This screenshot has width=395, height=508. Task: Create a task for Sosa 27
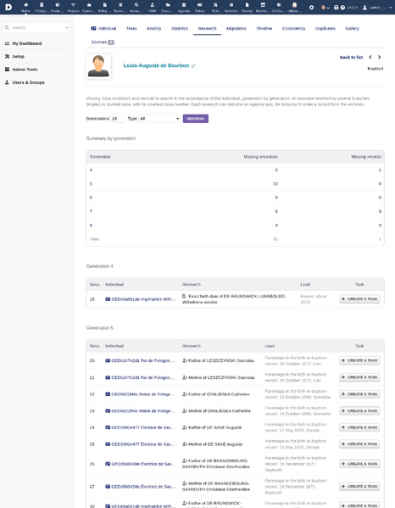pos(359,487)
